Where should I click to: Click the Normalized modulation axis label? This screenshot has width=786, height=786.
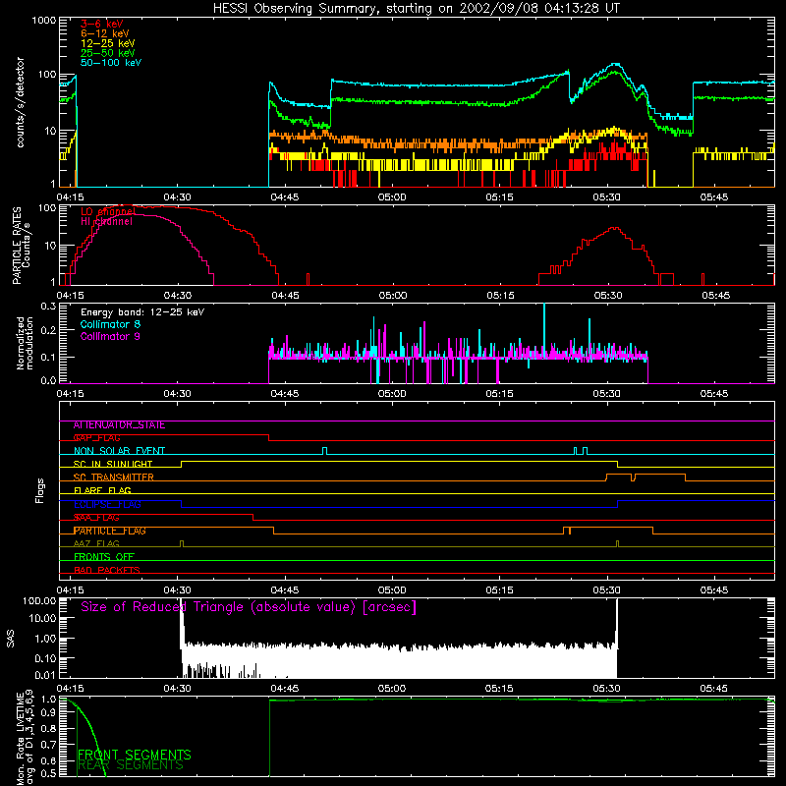click(25, 343)
